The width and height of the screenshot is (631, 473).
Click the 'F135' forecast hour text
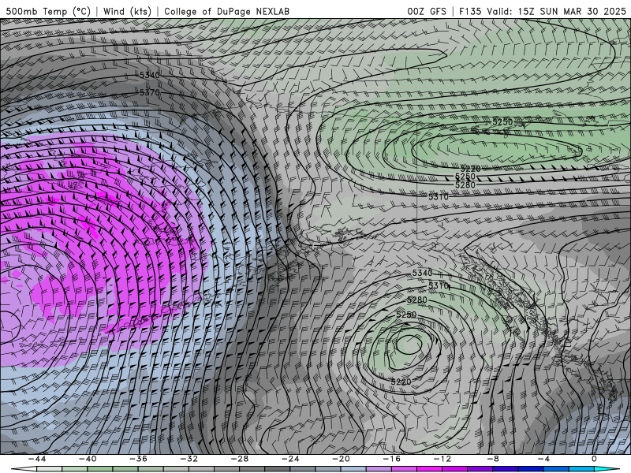pyautogui.click(x=470, y=11)
